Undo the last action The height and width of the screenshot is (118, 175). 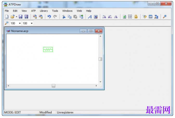click(49, 17)
